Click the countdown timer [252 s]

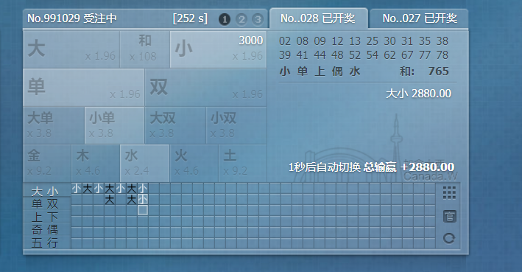coord(190,18)
